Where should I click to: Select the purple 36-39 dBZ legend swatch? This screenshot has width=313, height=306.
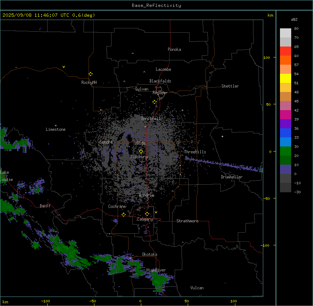tap(285, 124)
